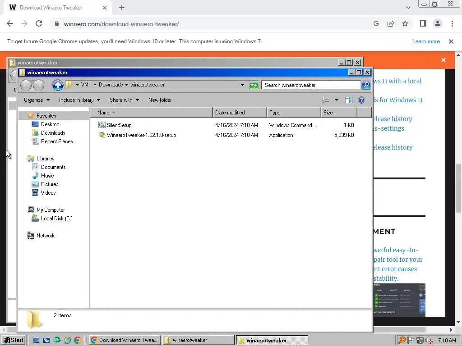Open new Chrome tab with plus
Screen dimensions: 462x346
tap(122, 8)
